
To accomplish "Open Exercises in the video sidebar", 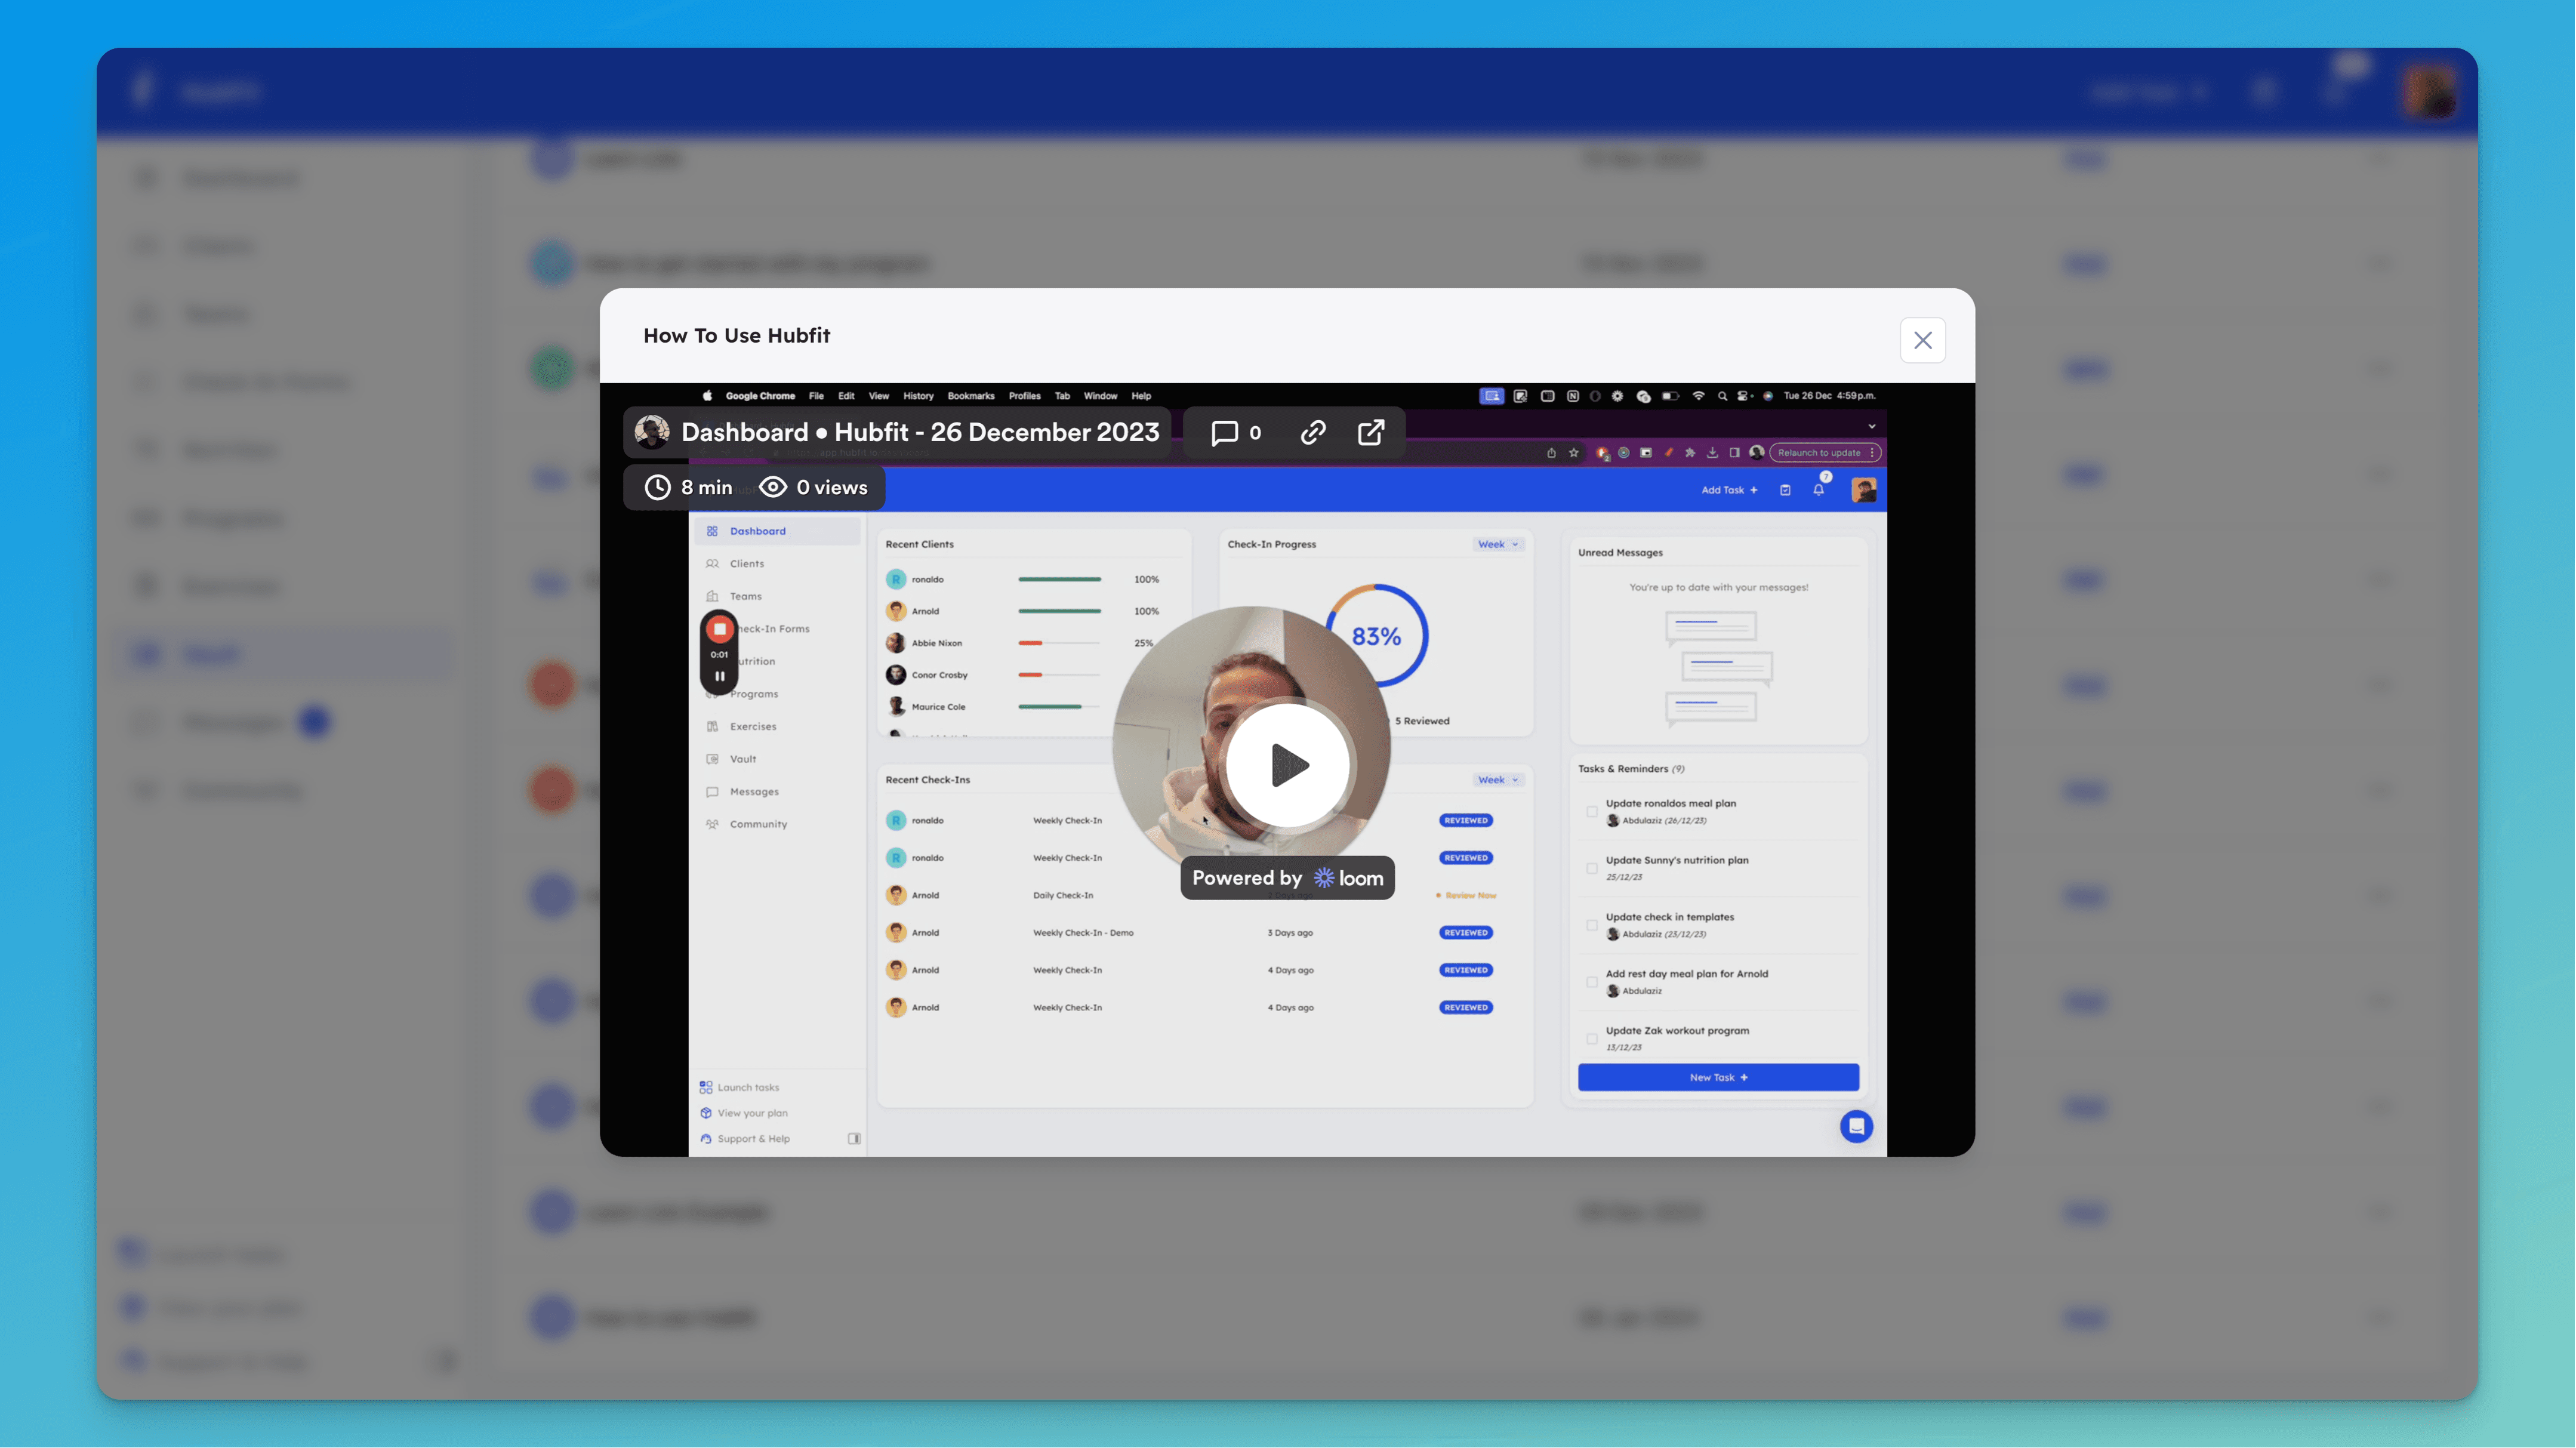I will click(752, 727).
